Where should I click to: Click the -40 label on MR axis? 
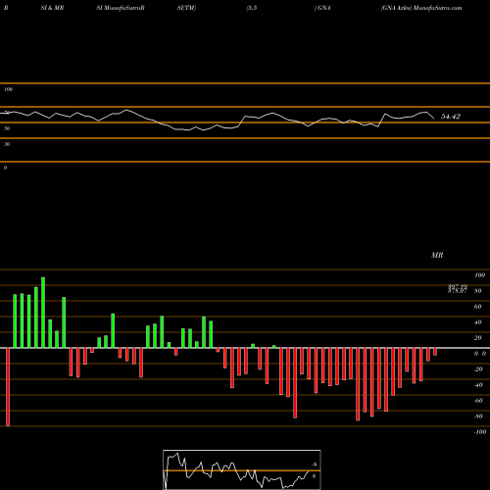[x=478, y=385]
